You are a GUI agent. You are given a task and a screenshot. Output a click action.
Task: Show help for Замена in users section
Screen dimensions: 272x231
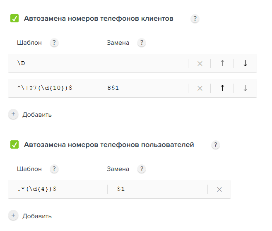pyautogui.click(x=142, y=169)
